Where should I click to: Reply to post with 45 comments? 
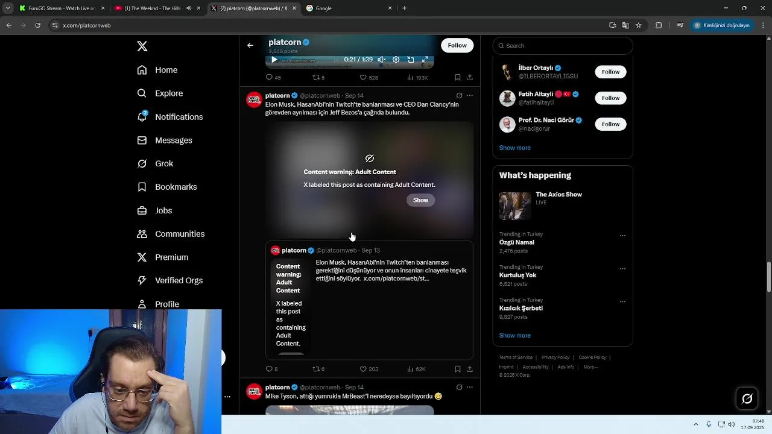pos(273,77)
